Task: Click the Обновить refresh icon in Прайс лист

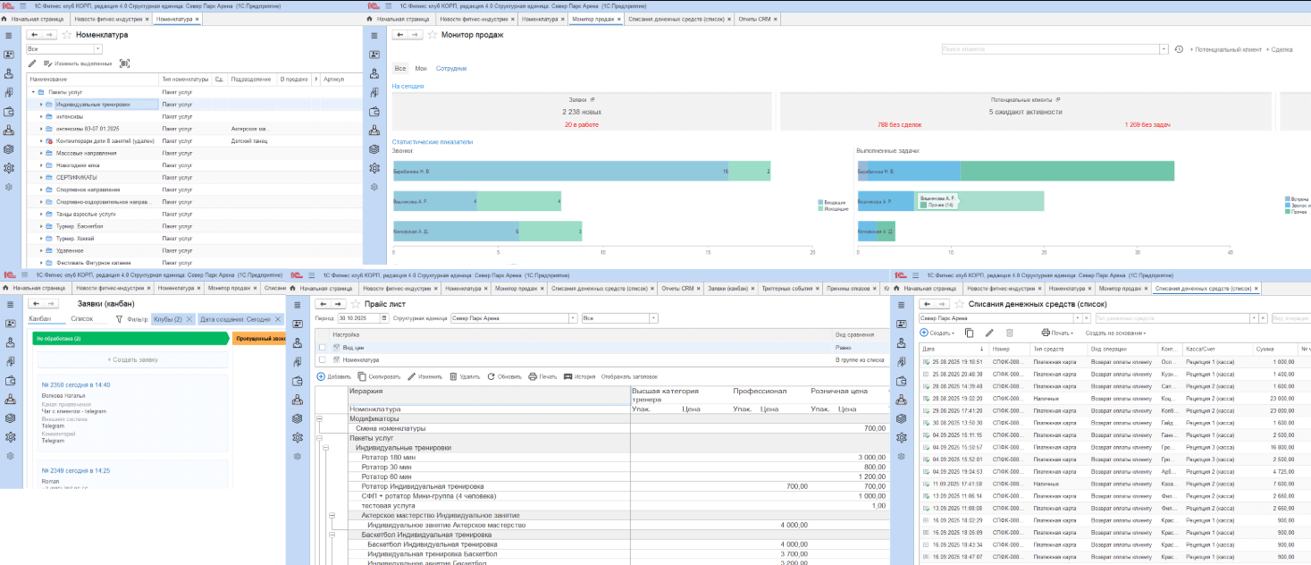Action: [x=491, y=376]
